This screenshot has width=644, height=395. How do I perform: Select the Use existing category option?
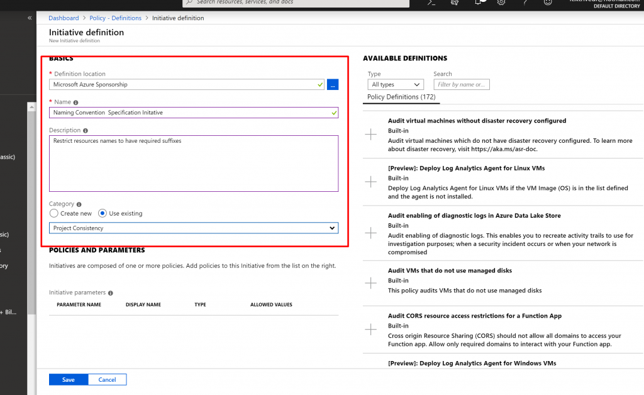tap(103, 214)
